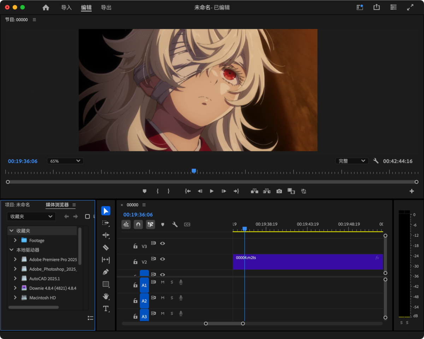Go to In point in program monitor
Image resolution: width=424 pixels, height=339 pixels.
click(188, 191)
